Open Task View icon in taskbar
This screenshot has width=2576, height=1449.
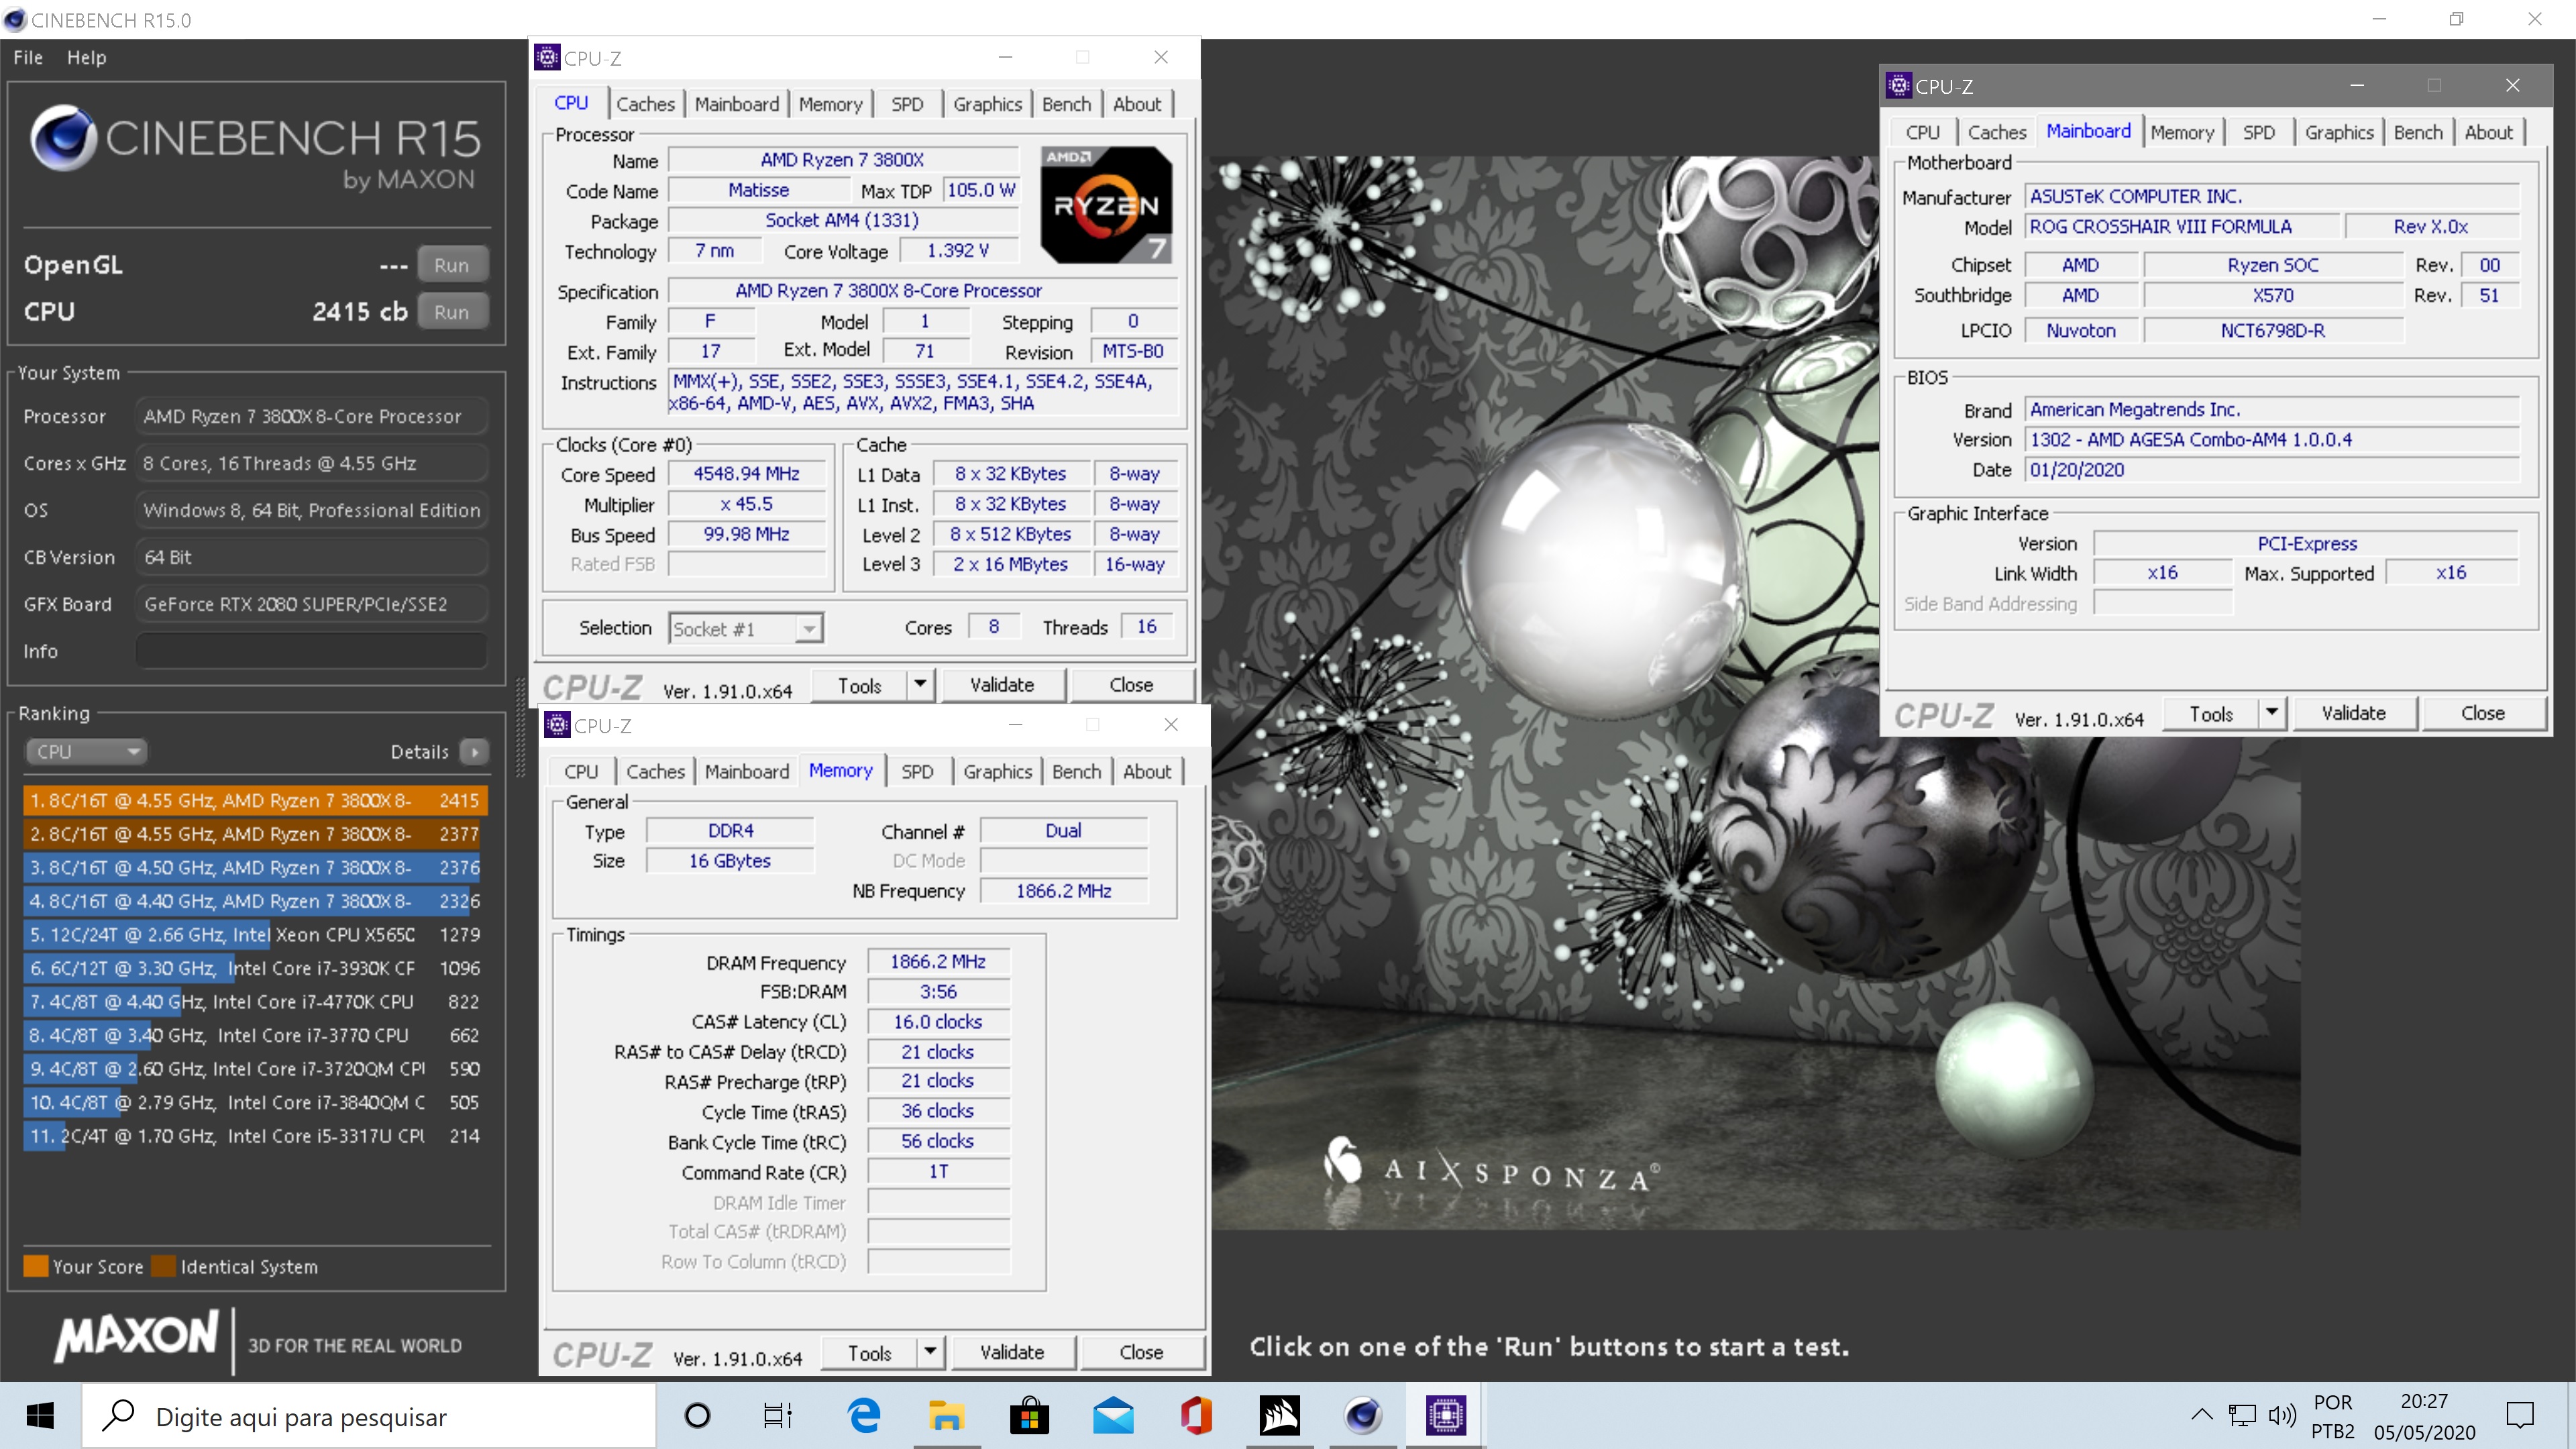778,1416
